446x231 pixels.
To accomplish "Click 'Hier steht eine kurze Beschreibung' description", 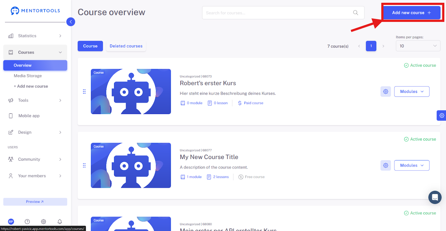I will (228, 93).
